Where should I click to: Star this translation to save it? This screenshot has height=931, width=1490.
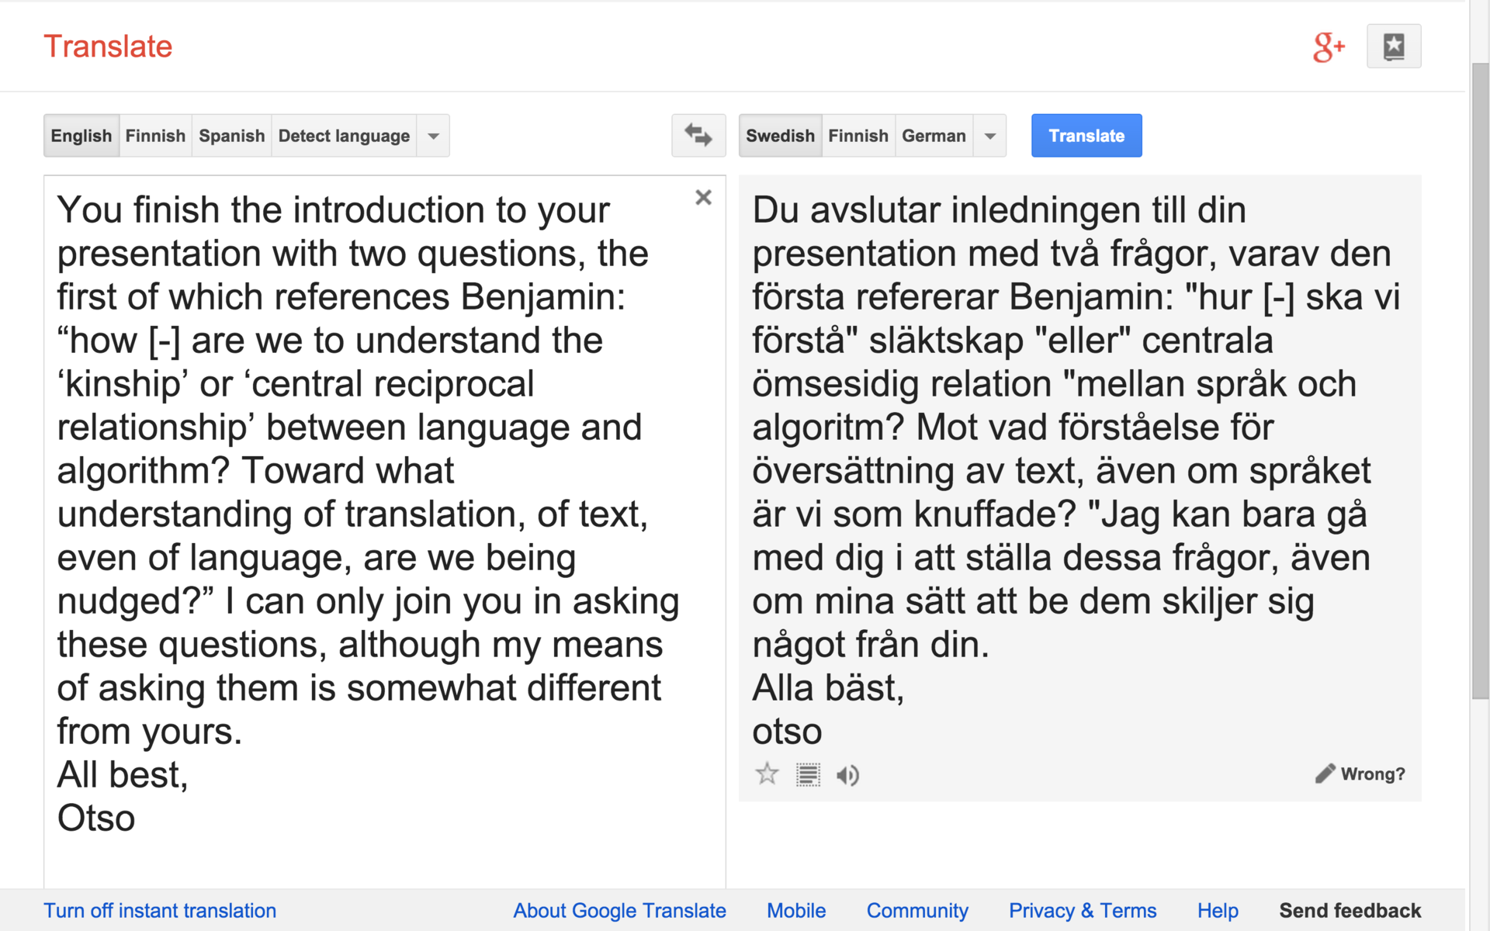(767, 774)
